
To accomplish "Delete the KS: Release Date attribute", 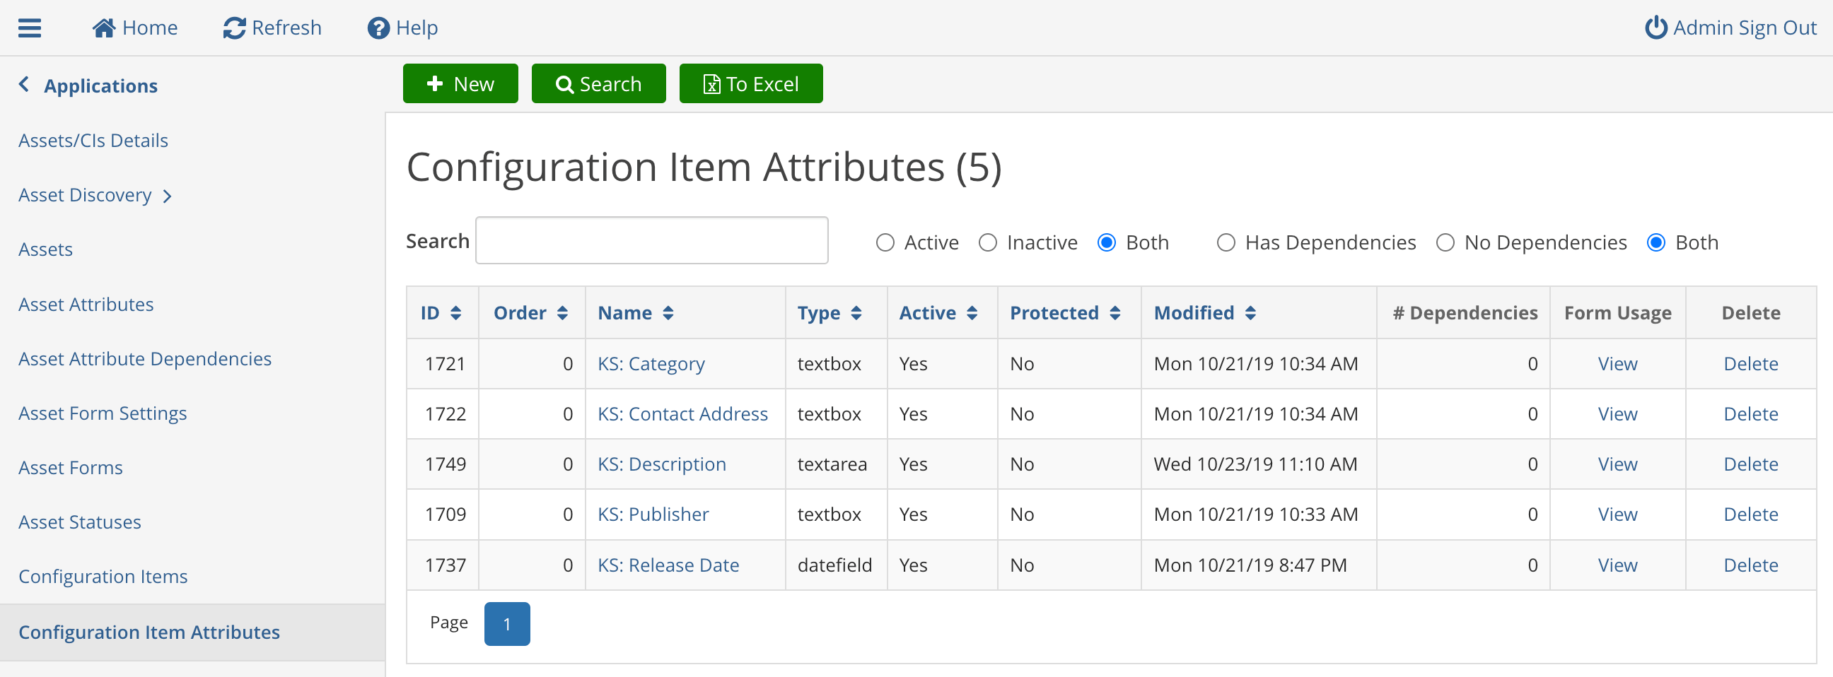I will (x=1750, y=565).
